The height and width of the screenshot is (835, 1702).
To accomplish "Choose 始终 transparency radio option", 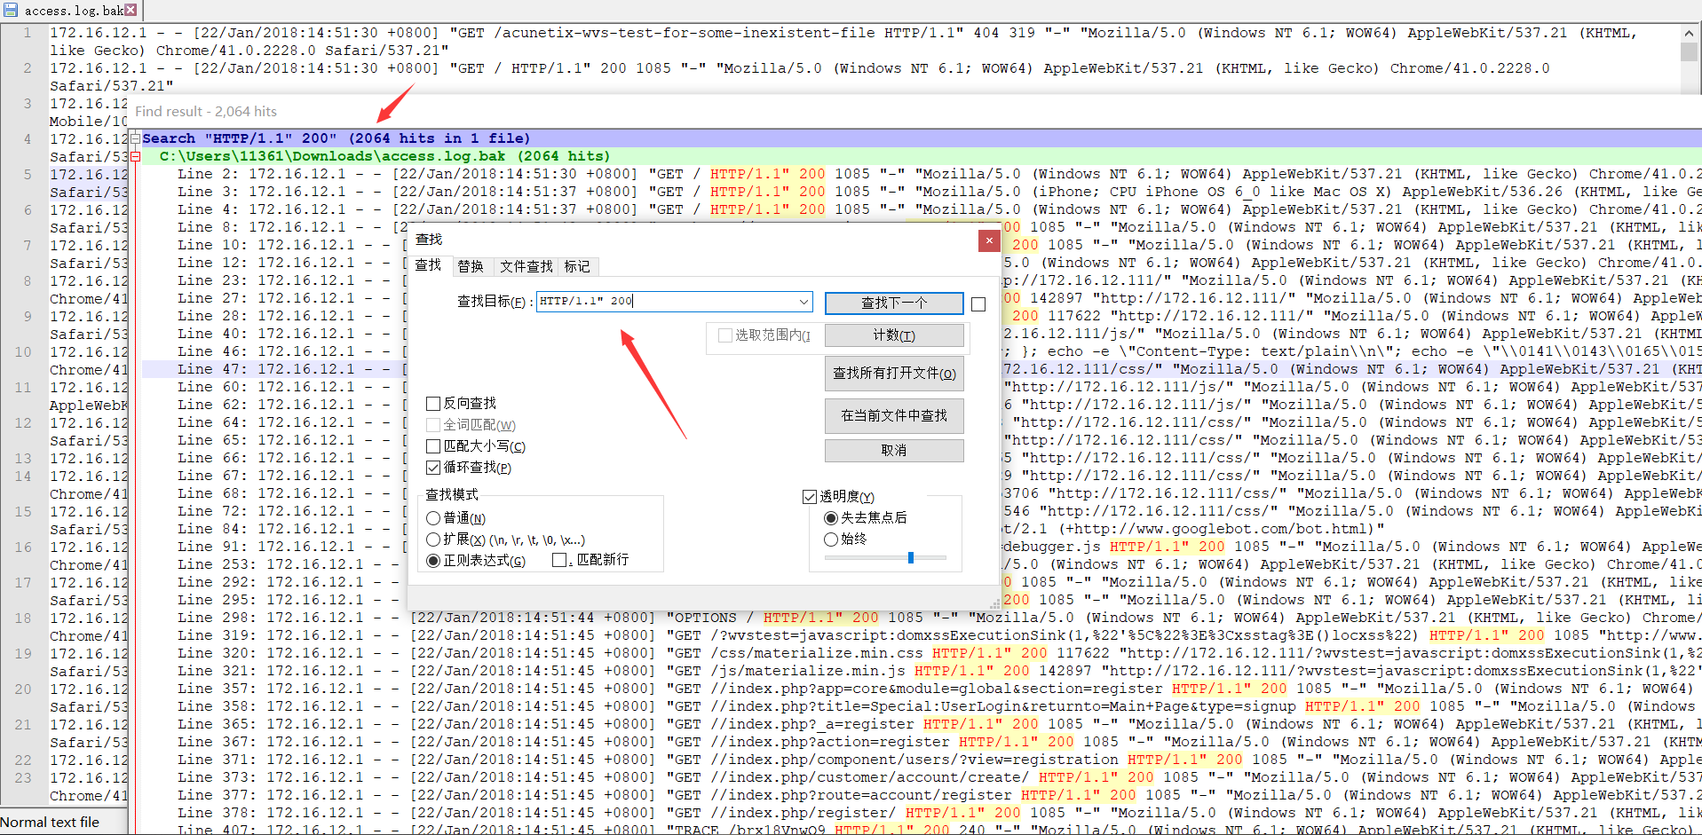I will [831, 540].
